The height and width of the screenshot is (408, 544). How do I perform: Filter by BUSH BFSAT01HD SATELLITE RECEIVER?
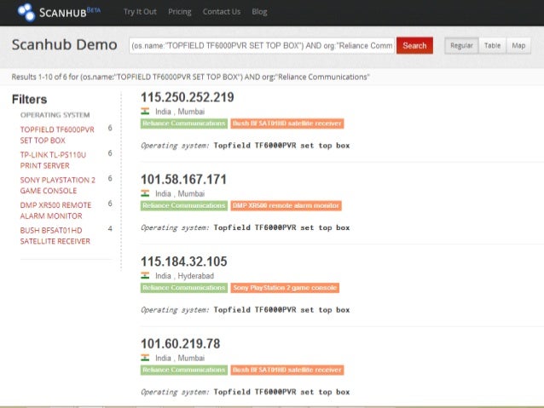coord(55,236)
